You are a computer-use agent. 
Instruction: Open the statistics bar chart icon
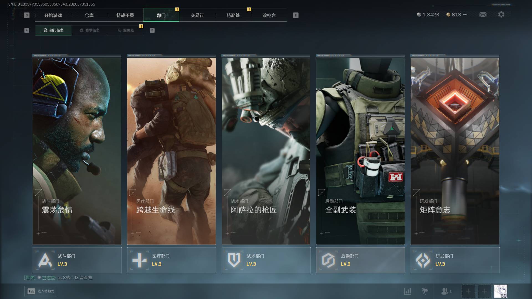(408, 291)
